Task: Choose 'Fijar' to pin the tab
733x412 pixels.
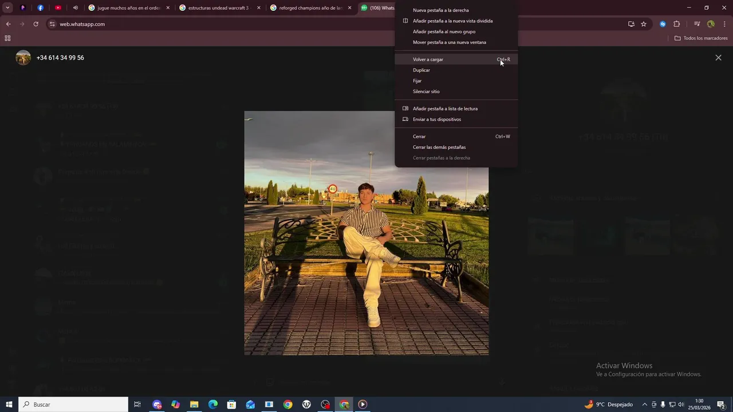Action: [x=456, y=81]
